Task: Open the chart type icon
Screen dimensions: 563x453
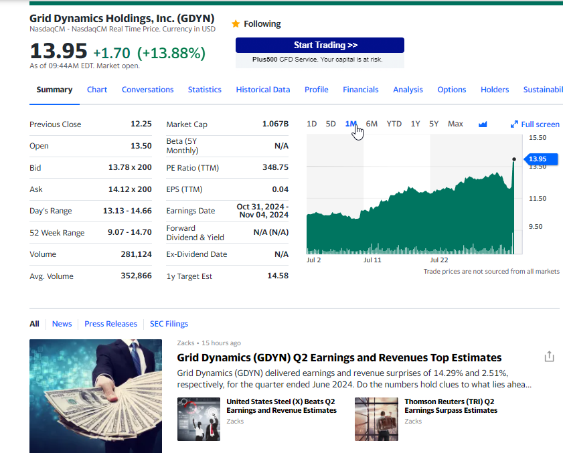Action: (483, 124)
